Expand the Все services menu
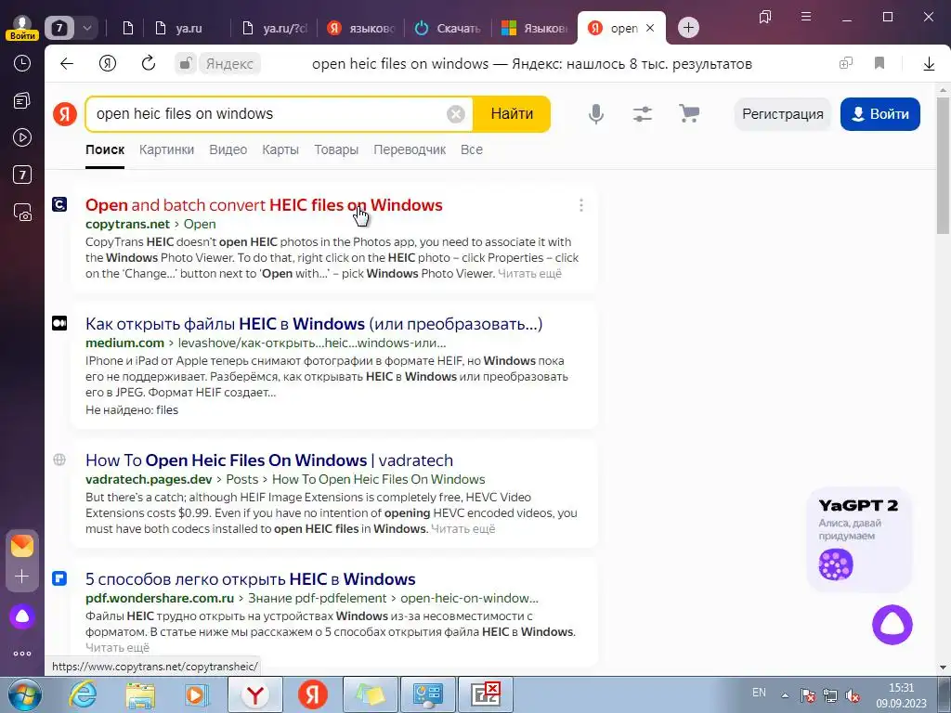Screen dimensions: 951x713 pyautogui.click(x=471, y=149)
